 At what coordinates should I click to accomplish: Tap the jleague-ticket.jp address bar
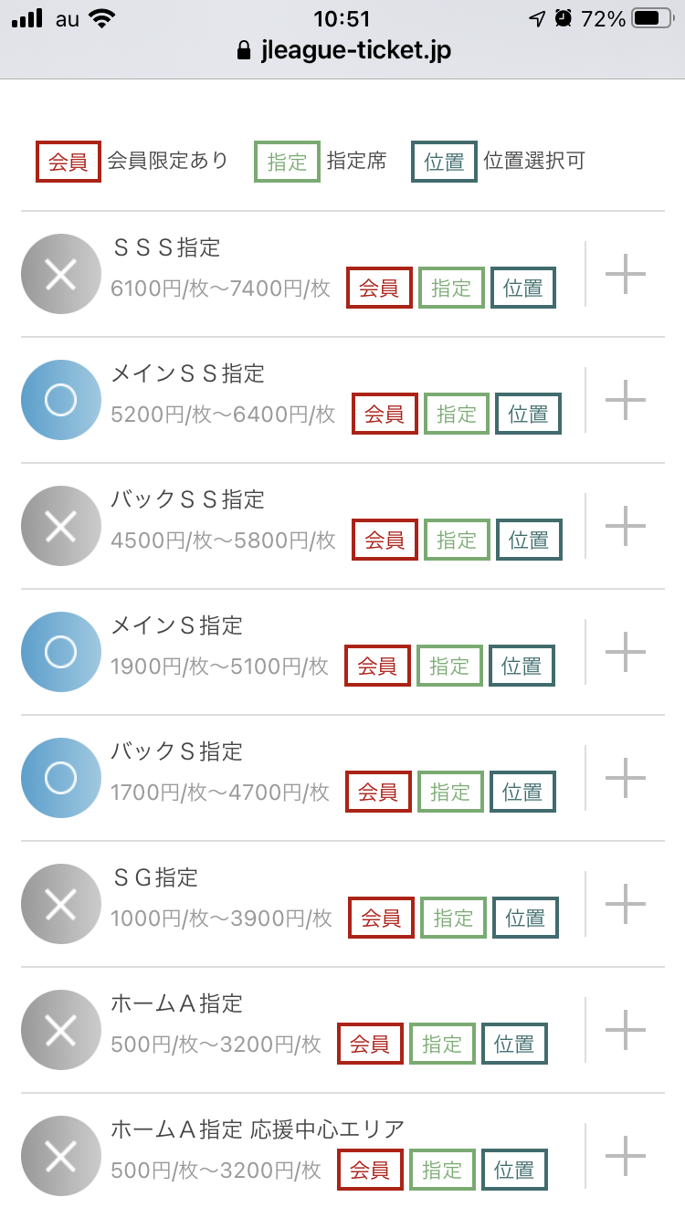pos(342,50)
